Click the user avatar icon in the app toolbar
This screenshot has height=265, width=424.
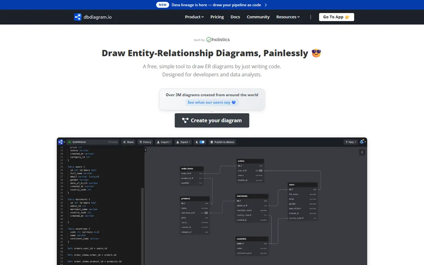[362, 142]
